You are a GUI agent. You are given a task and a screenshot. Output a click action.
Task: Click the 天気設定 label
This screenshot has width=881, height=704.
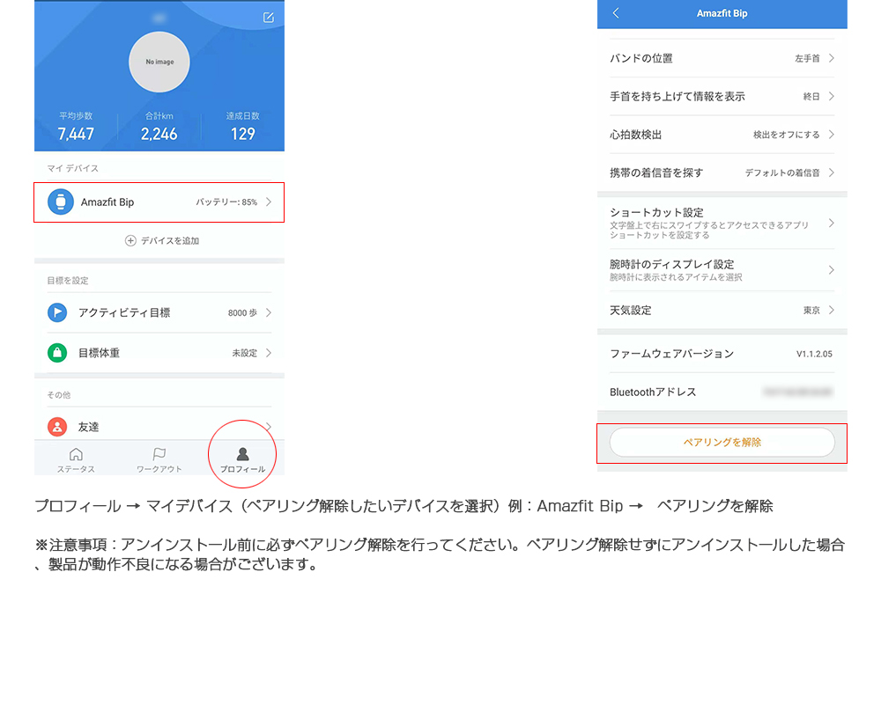[x=631, y=310]
